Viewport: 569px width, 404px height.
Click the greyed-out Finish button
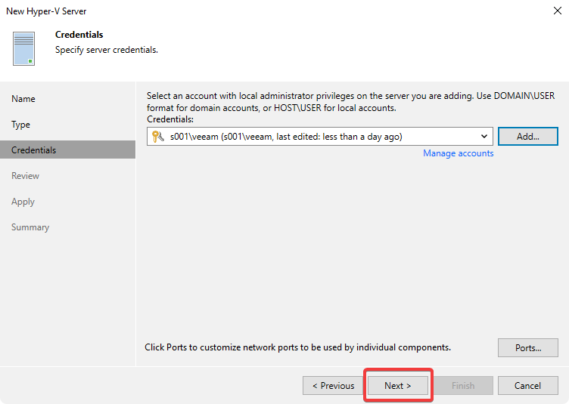[x=463, y=386]
